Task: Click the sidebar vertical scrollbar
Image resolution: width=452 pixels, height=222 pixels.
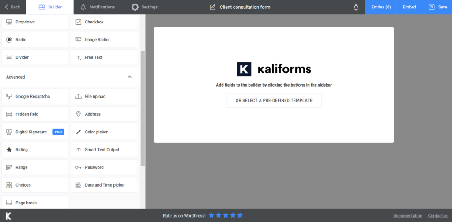Action: [x=143, y=109]
